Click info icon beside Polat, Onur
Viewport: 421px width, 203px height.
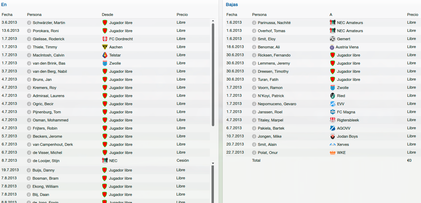point(254,153)
